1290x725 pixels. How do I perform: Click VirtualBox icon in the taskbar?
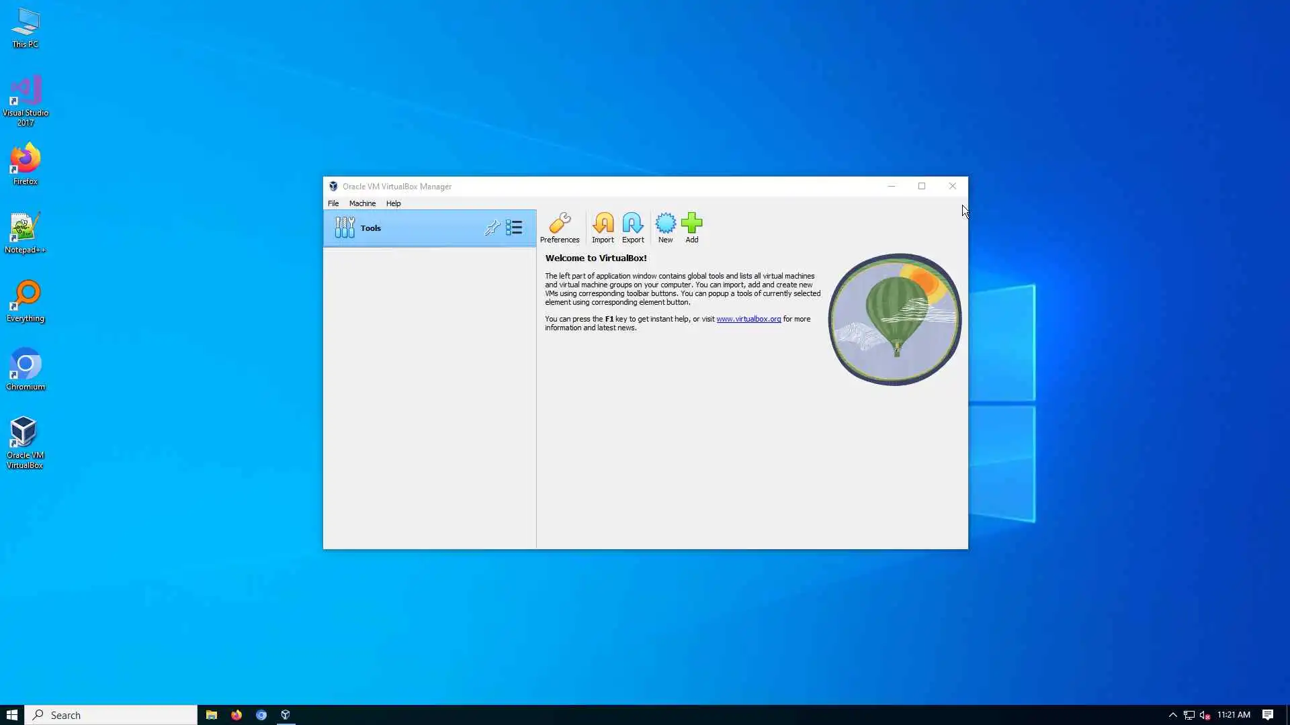pos(286,715)
